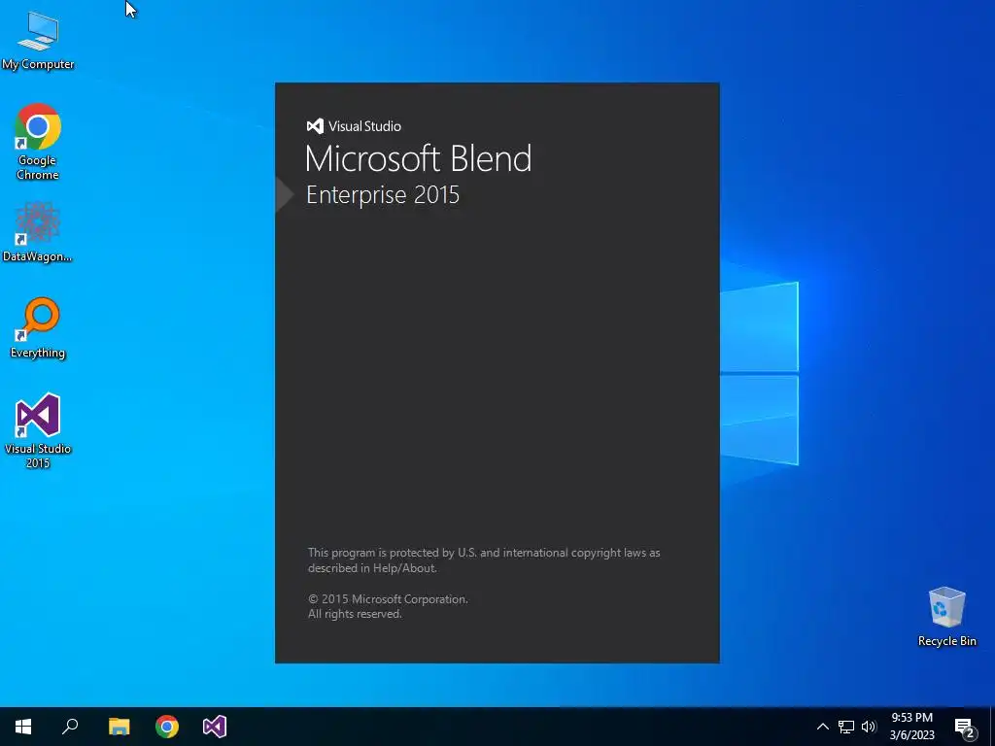
Task: Open the Action Center notifications icon
Action: click(x=965, y=727)
